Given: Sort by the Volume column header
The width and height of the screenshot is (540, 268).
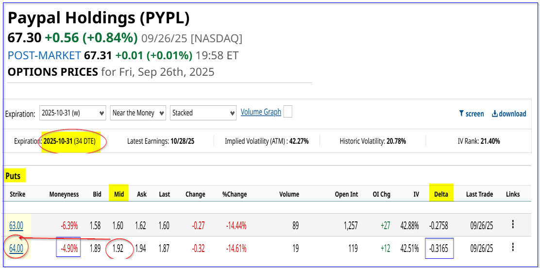Looking at the screenshot, I should (x=289, y=194).
